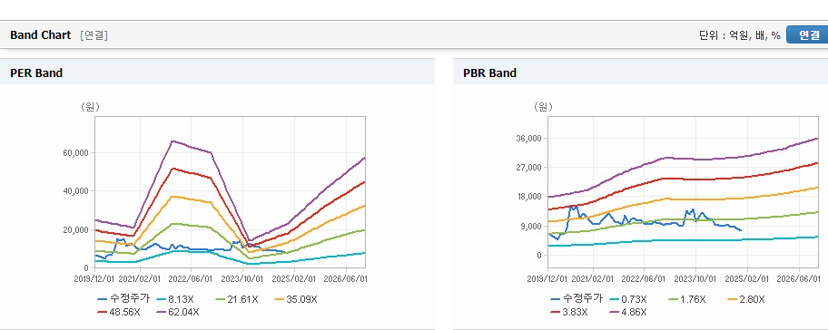The image size is (828, 330).
Task: Click the 2019/12/01 date label under PBR chart
Action: [547, 278]
